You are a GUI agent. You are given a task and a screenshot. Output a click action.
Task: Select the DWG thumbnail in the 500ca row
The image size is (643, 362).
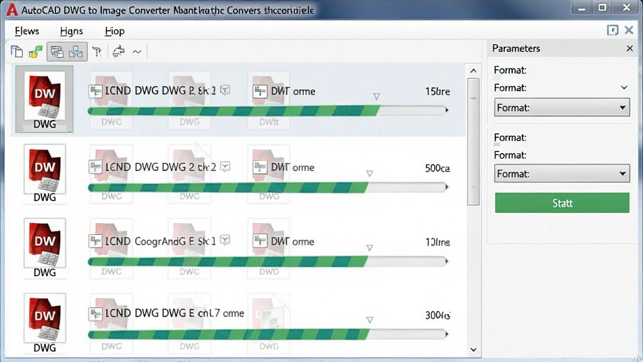(x=45, y=173)
